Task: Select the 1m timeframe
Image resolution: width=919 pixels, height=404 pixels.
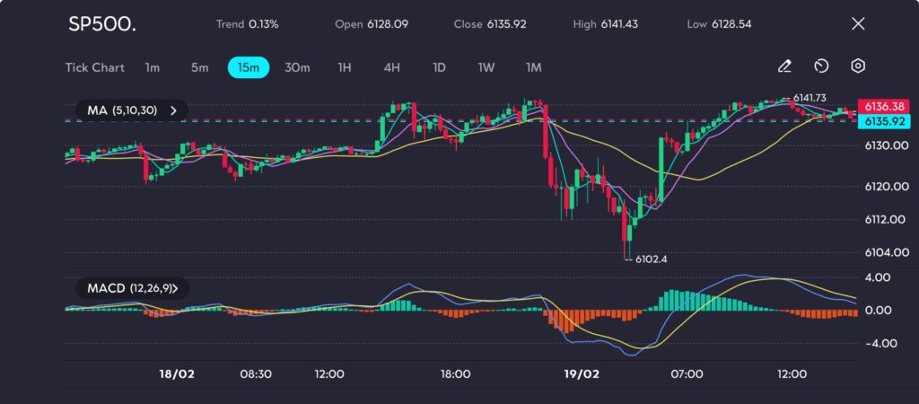Action: (153, 67)
